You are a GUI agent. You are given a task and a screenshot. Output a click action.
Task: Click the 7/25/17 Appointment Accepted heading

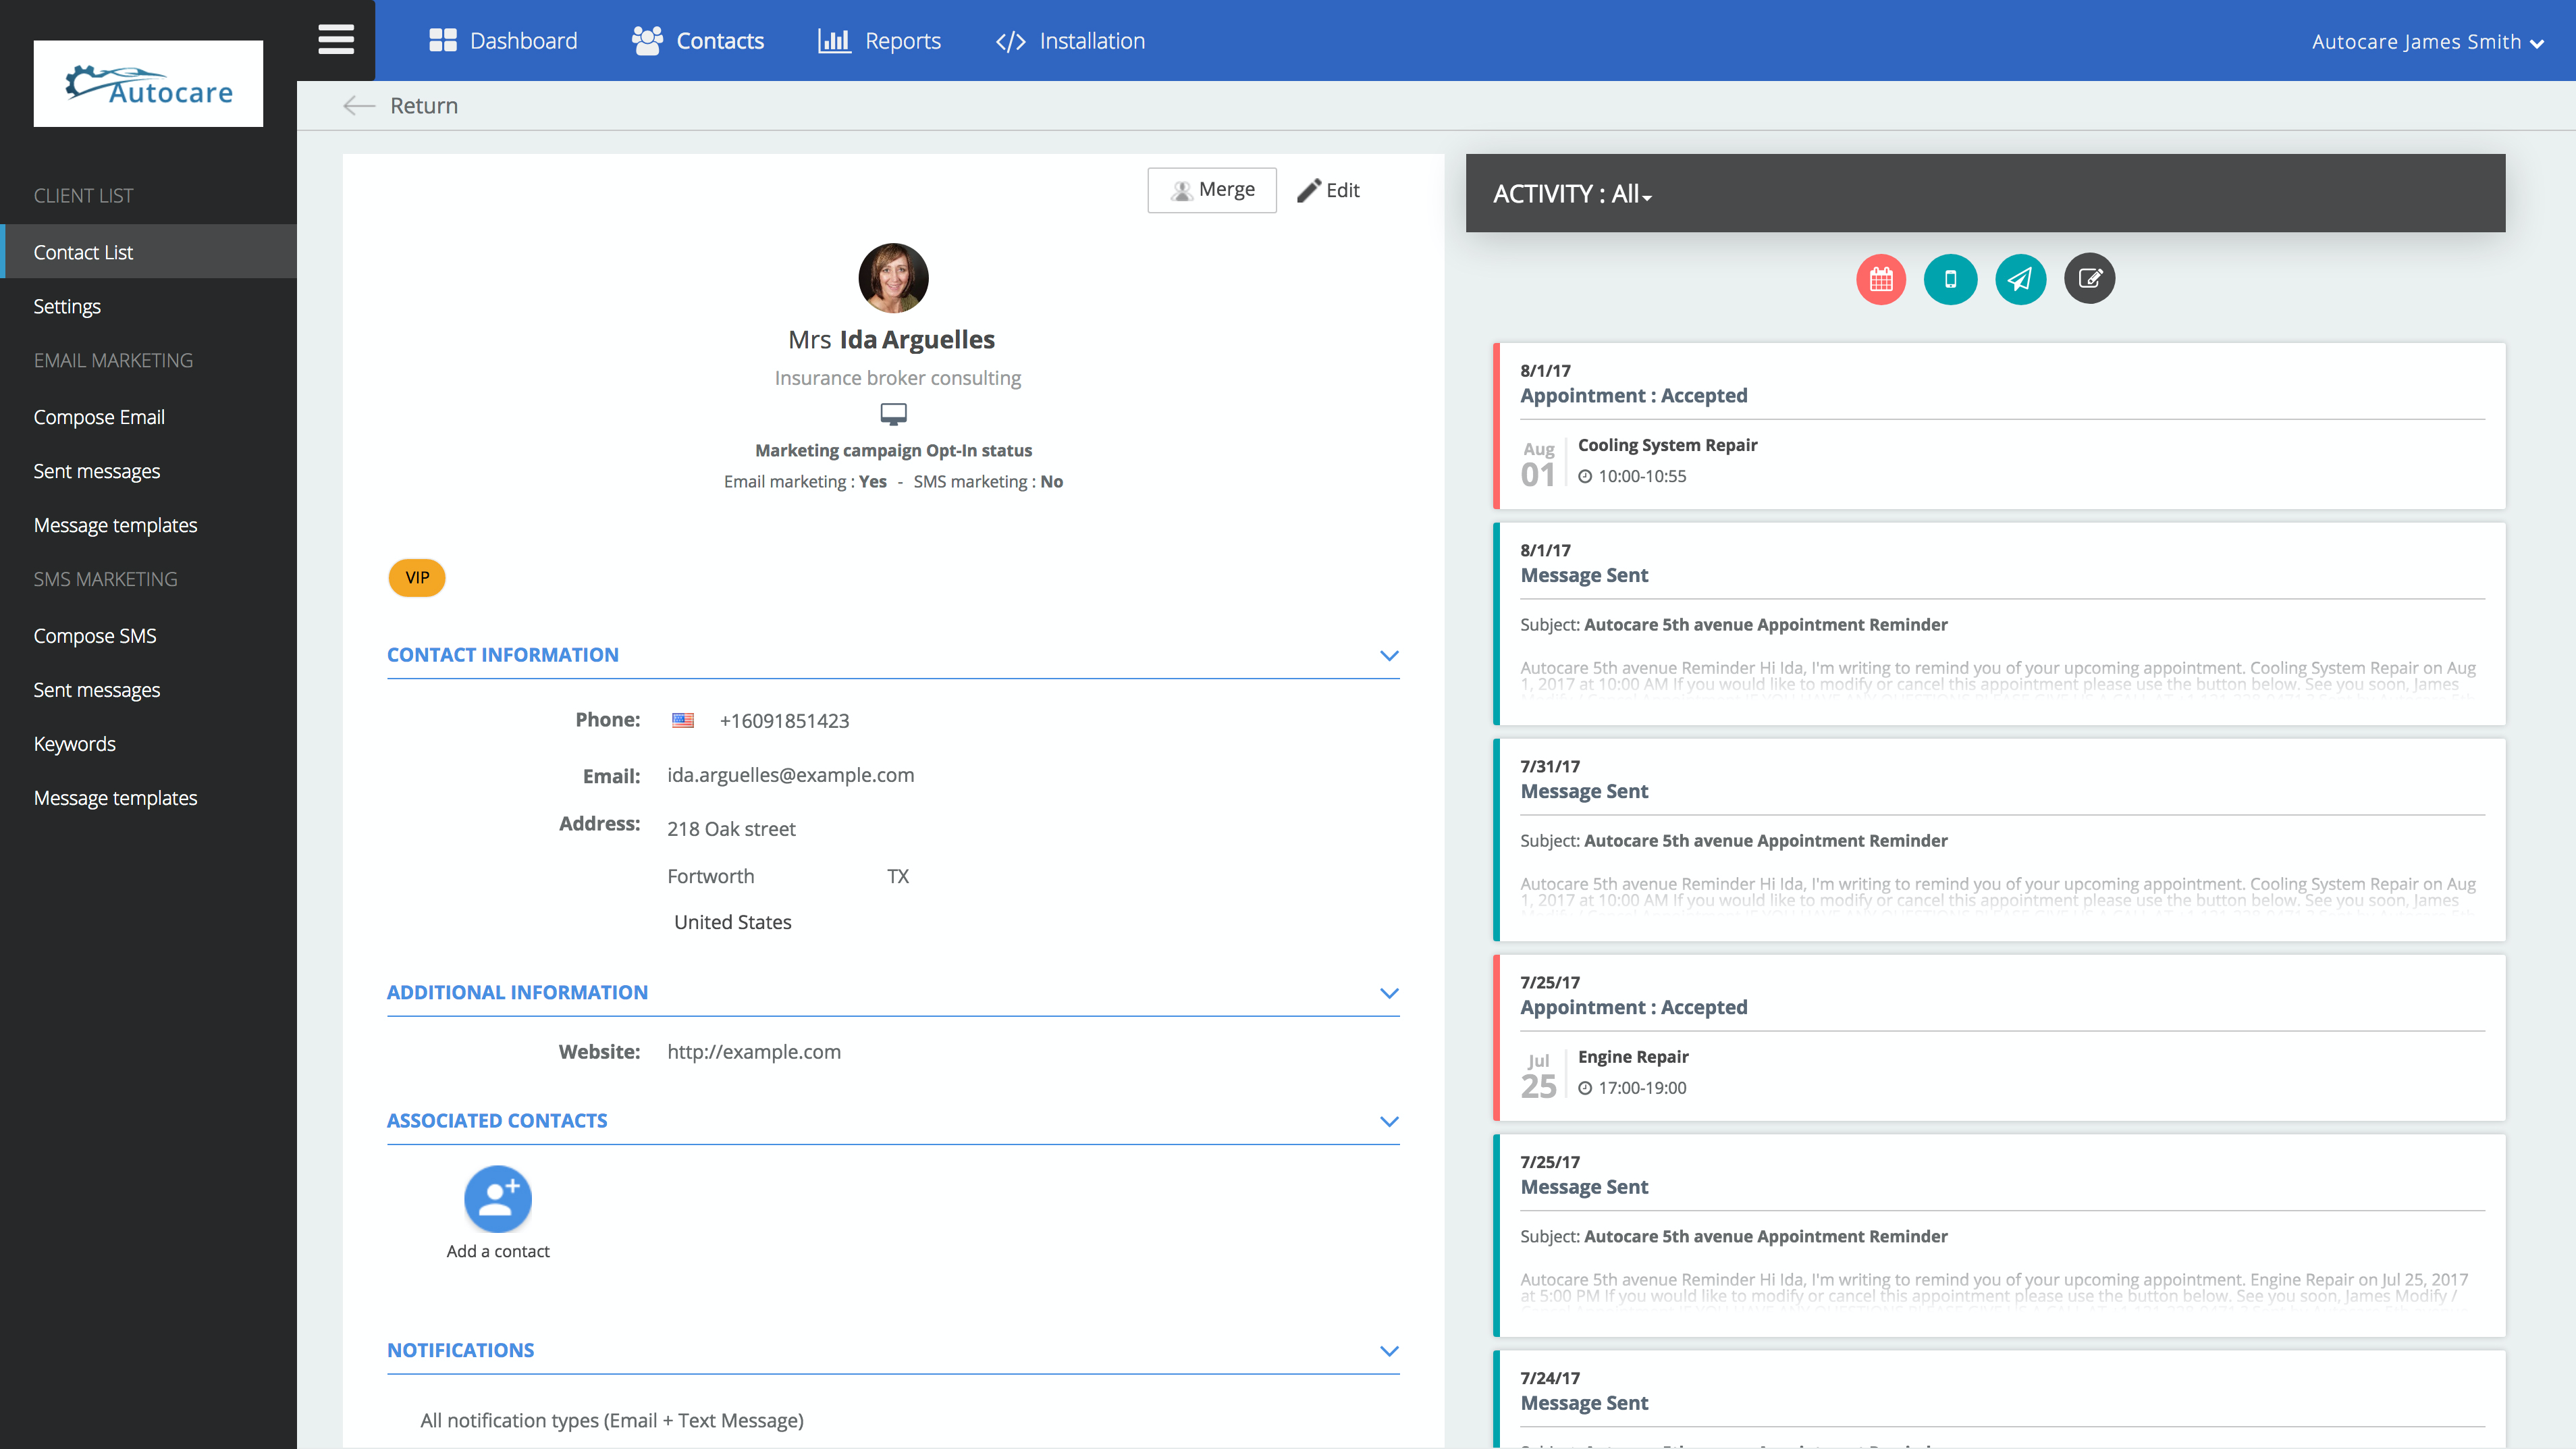click(x=1634, y=1008)
